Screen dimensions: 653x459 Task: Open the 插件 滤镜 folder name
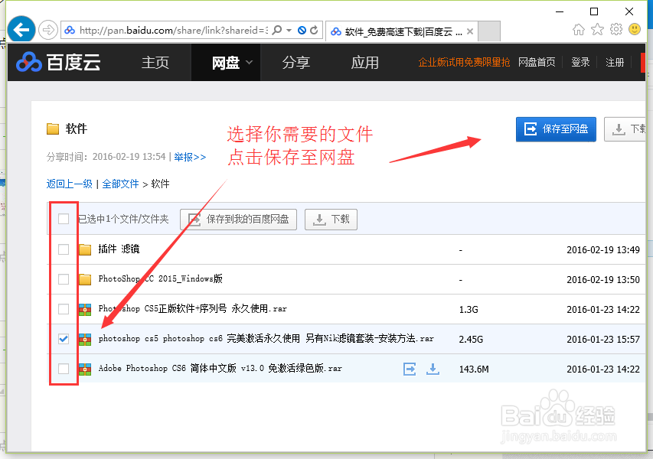click(119, 249)
